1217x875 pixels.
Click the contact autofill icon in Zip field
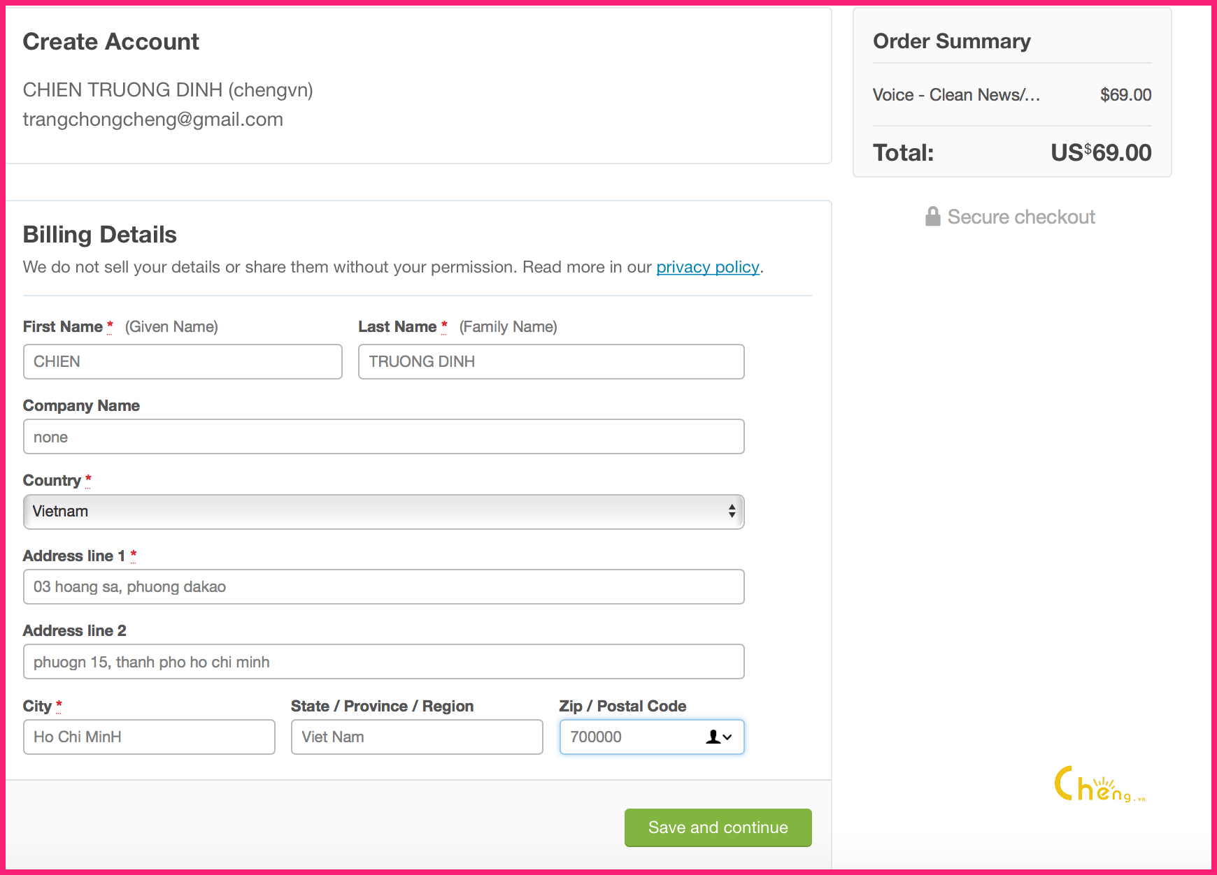click(x=719, y=737)
